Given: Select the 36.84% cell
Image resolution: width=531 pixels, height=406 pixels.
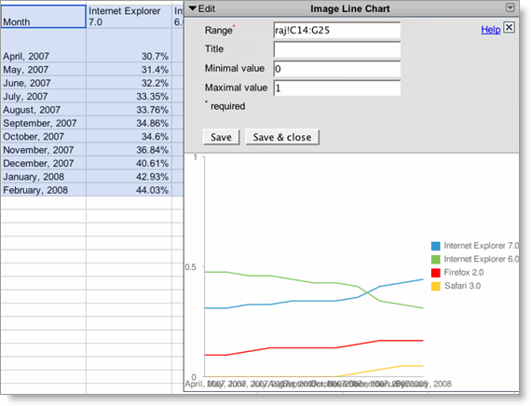Looking at the screenshot, I should [x=129, y=150].
